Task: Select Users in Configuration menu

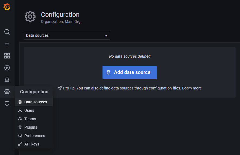Action: 29,110
